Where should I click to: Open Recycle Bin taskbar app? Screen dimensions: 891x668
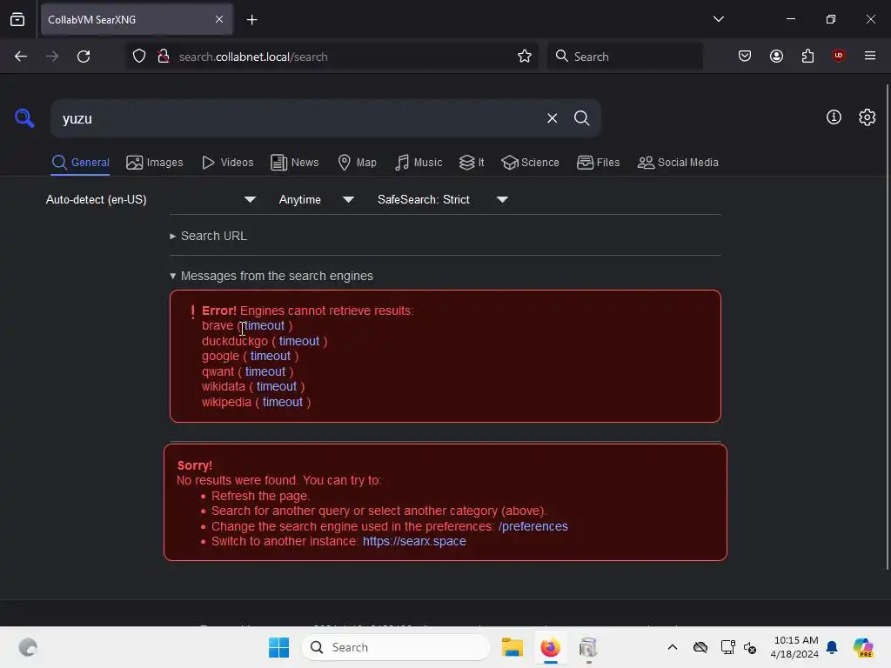(588, 647)
